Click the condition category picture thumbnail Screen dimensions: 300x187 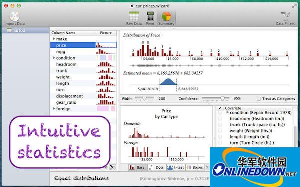click(106, 58)
